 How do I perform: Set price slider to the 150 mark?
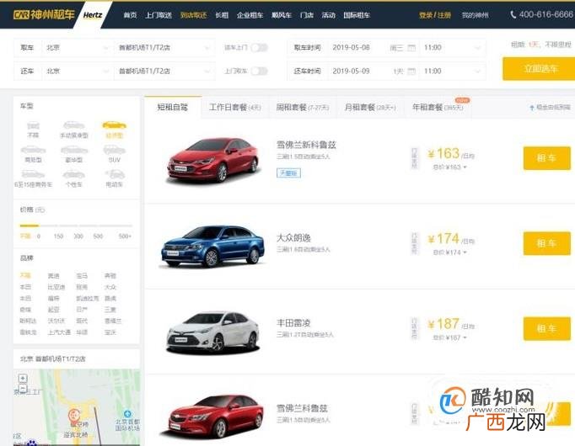(58, 236)
